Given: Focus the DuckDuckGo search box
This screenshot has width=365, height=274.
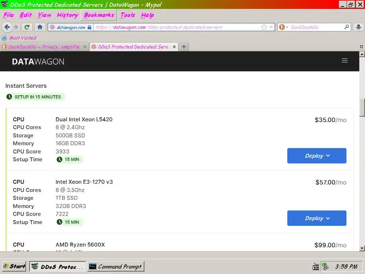Looking at the screenshot, I should [x=317, y=27].
